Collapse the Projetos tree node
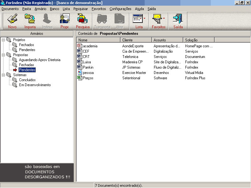This screenshot has width=251, height=188. pyautogui.click(x=3, y=40)
